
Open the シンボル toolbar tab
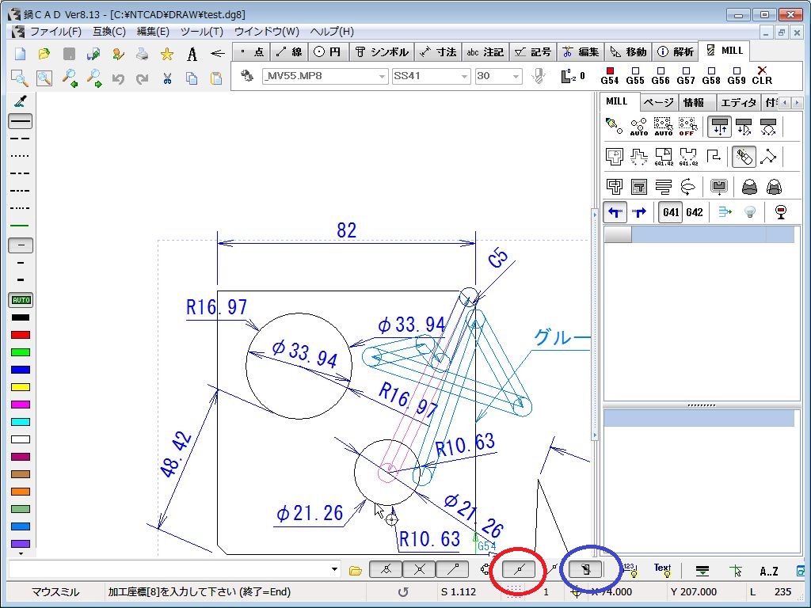(x=382, y=52)
